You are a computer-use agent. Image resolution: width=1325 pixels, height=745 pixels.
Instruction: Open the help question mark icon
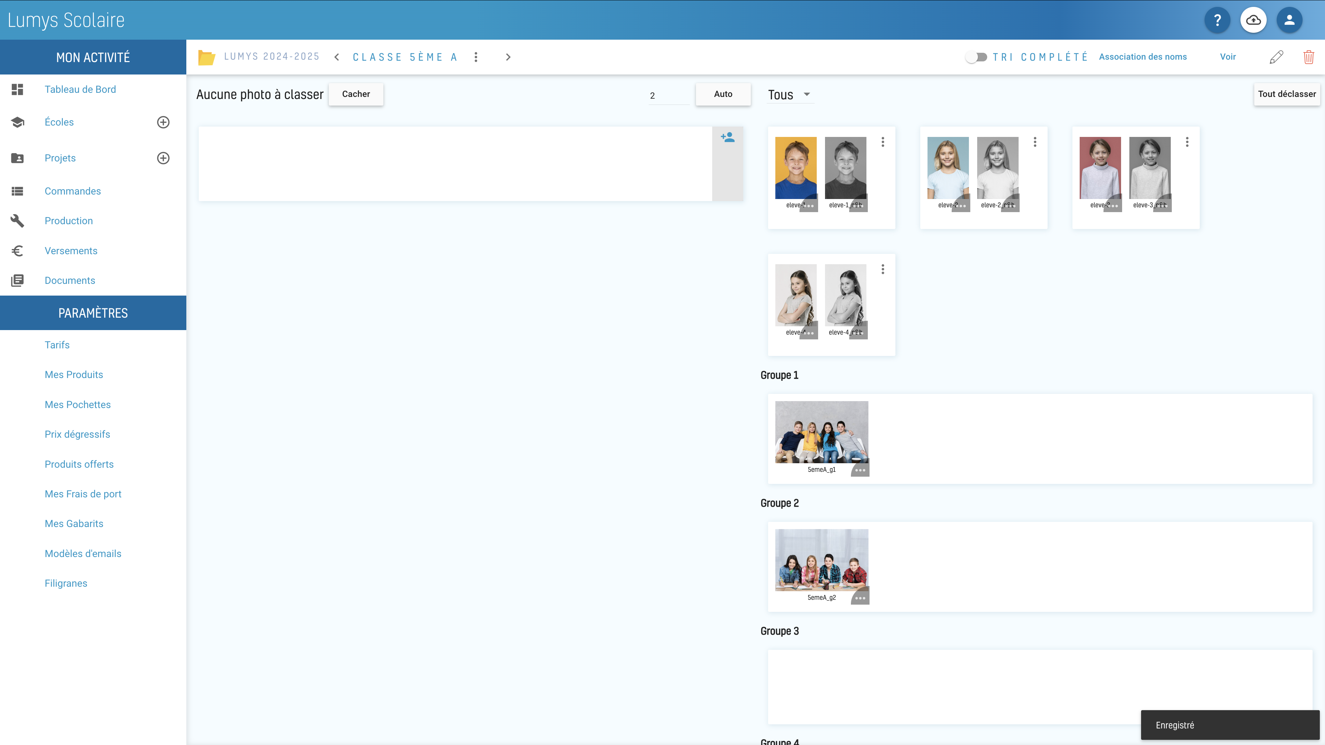(x=1217, y=20)
